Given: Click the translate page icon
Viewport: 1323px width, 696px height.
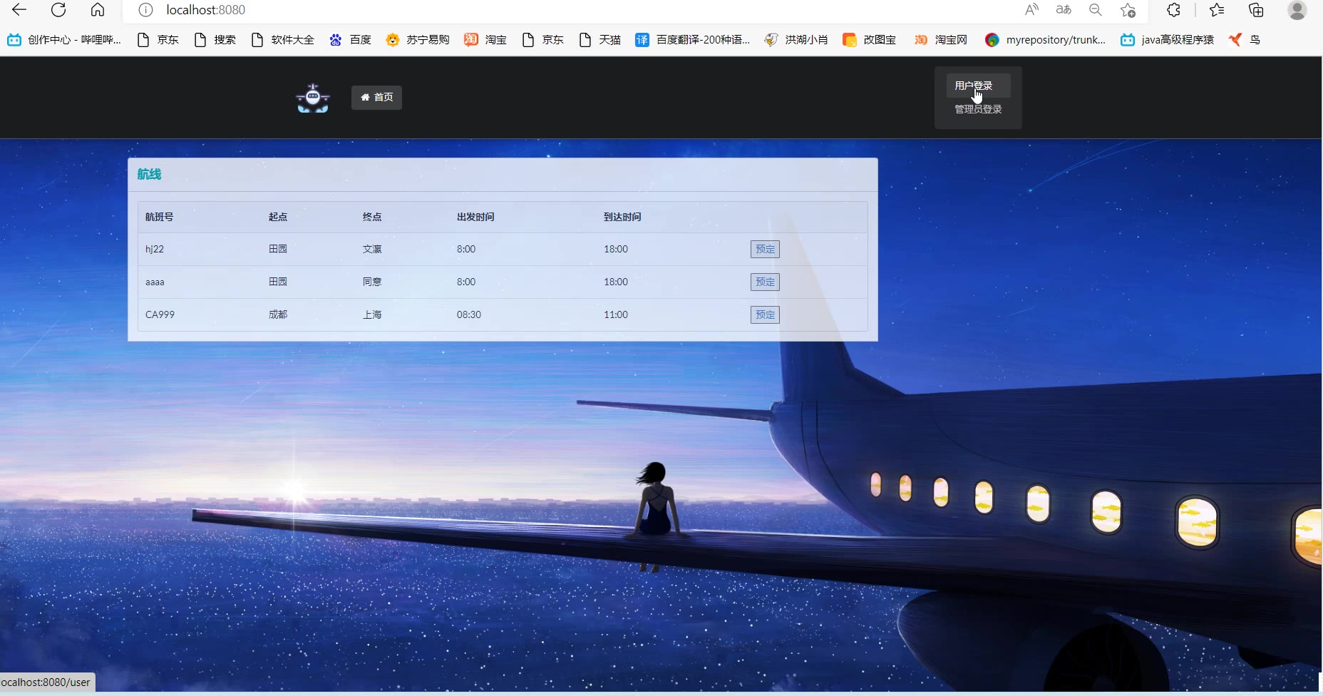Looking at the screenshot, I should [1064, 10].
